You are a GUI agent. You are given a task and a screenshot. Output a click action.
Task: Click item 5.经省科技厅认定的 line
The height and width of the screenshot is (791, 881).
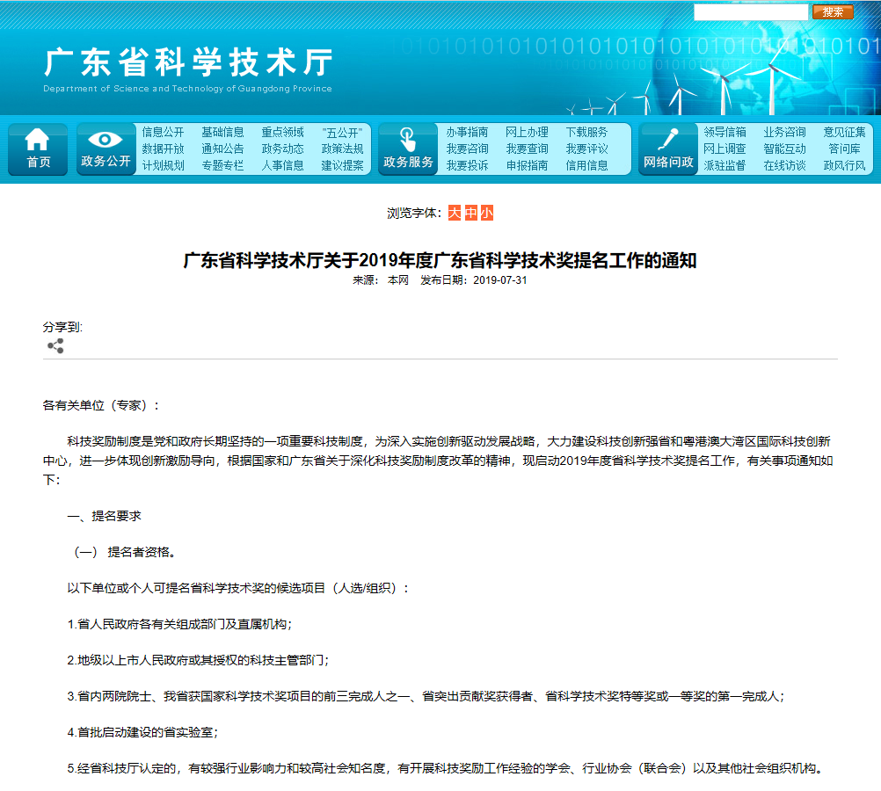coord(445,768)
